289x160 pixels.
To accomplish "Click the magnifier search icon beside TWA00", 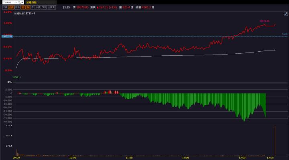I will [19, 2].
